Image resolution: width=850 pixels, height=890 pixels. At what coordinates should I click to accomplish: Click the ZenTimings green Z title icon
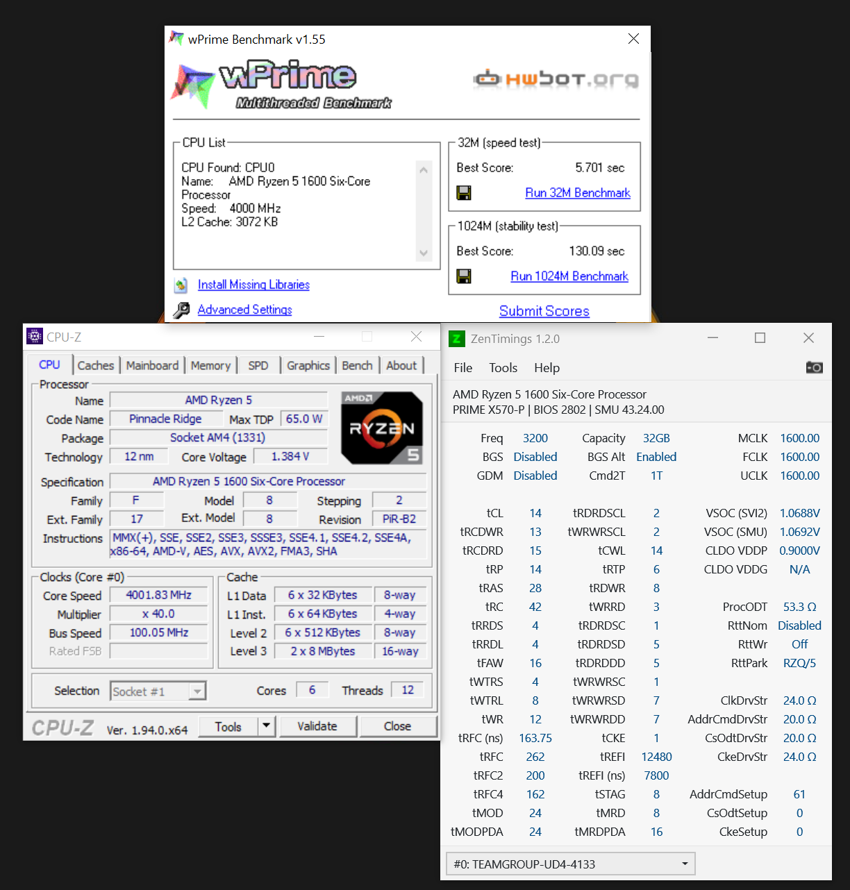pyautogui.click(x=456, y=339)
